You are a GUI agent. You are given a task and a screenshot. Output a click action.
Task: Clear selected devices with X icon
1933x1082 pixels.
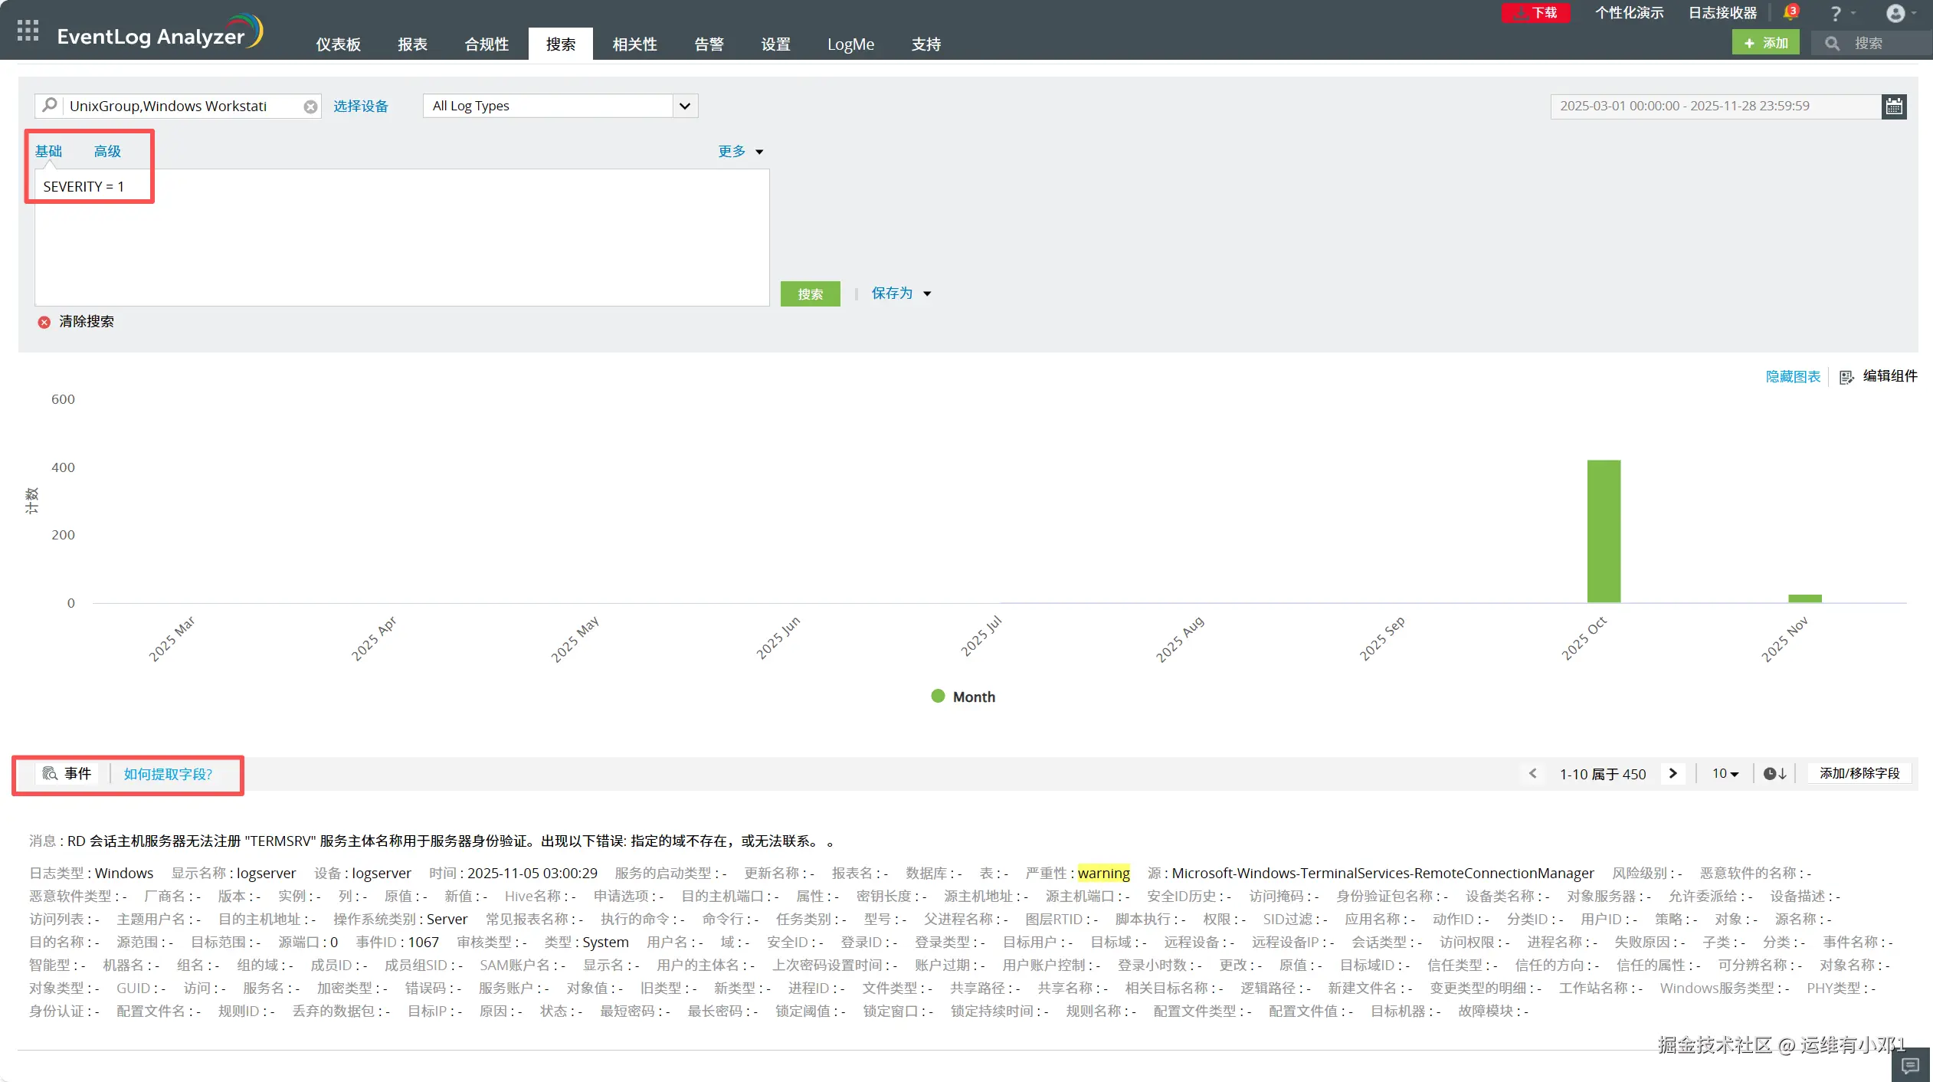click(310, 107)
